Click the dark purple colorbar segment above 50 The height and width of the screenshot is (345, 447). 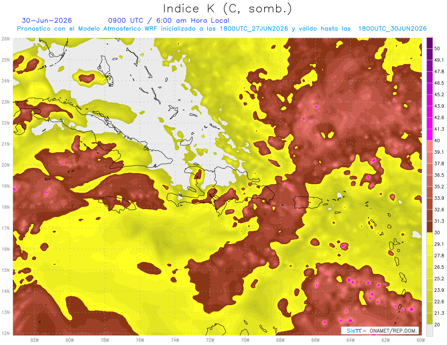point(429,44)
